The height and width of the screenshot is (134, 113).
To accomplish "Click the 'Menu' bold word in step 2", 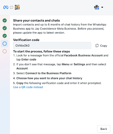I will [66, 64].
